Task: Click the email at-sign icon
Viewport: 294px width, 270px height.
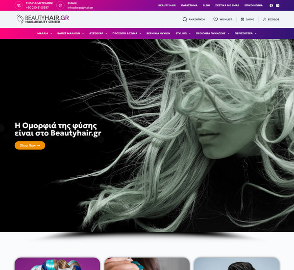Action: [x=60, y=5]
